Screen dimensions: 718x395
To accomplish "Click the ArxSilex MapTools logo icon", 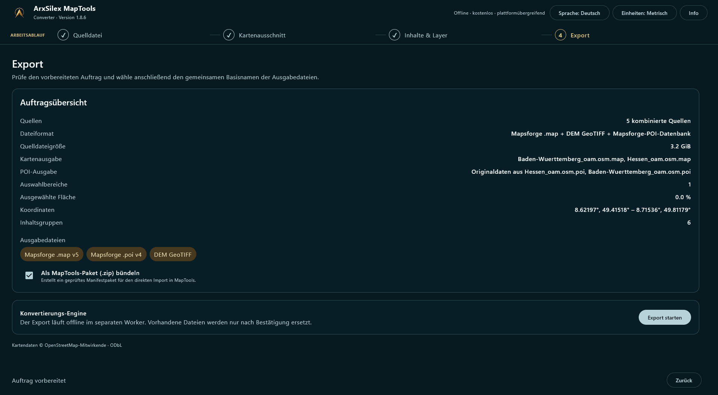I will click(19, 13).
